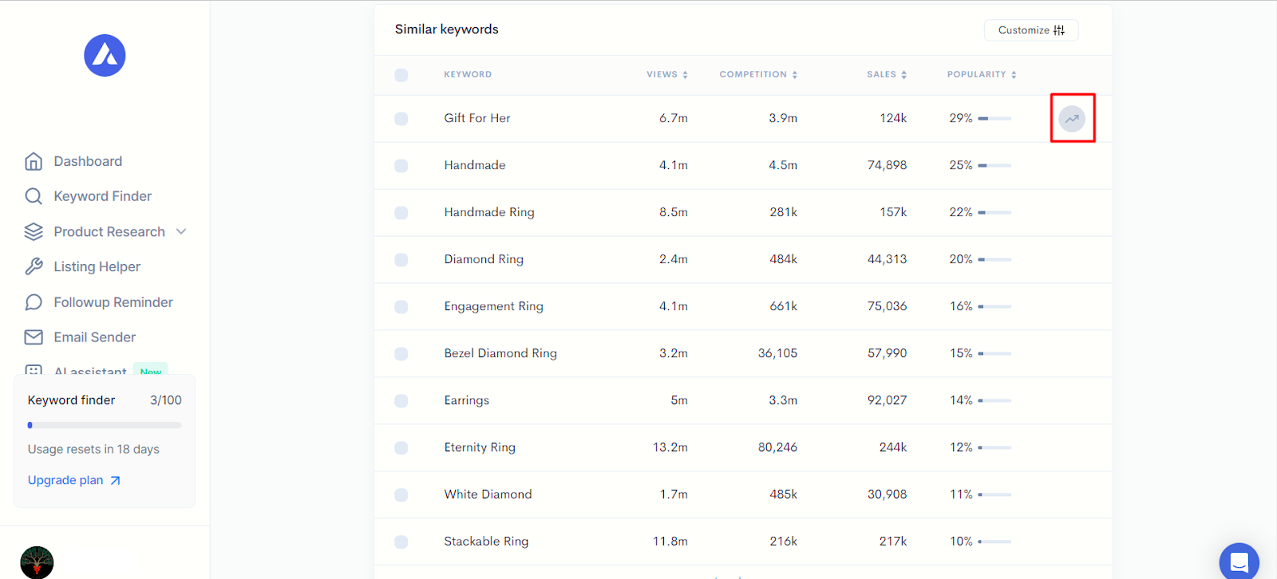Screen dimensions: 1277x579
Task: Open the chat support widget
Action: coord(1239,561)
